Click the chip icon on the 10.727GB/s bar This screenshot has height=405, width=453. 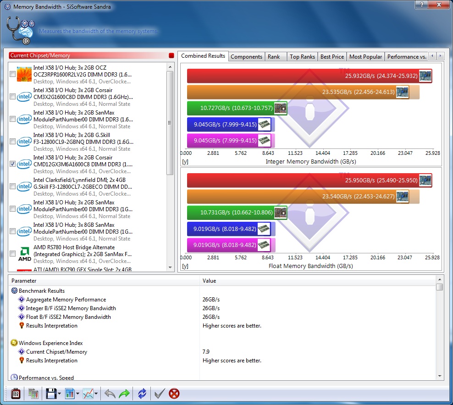(x=280, y=108)
